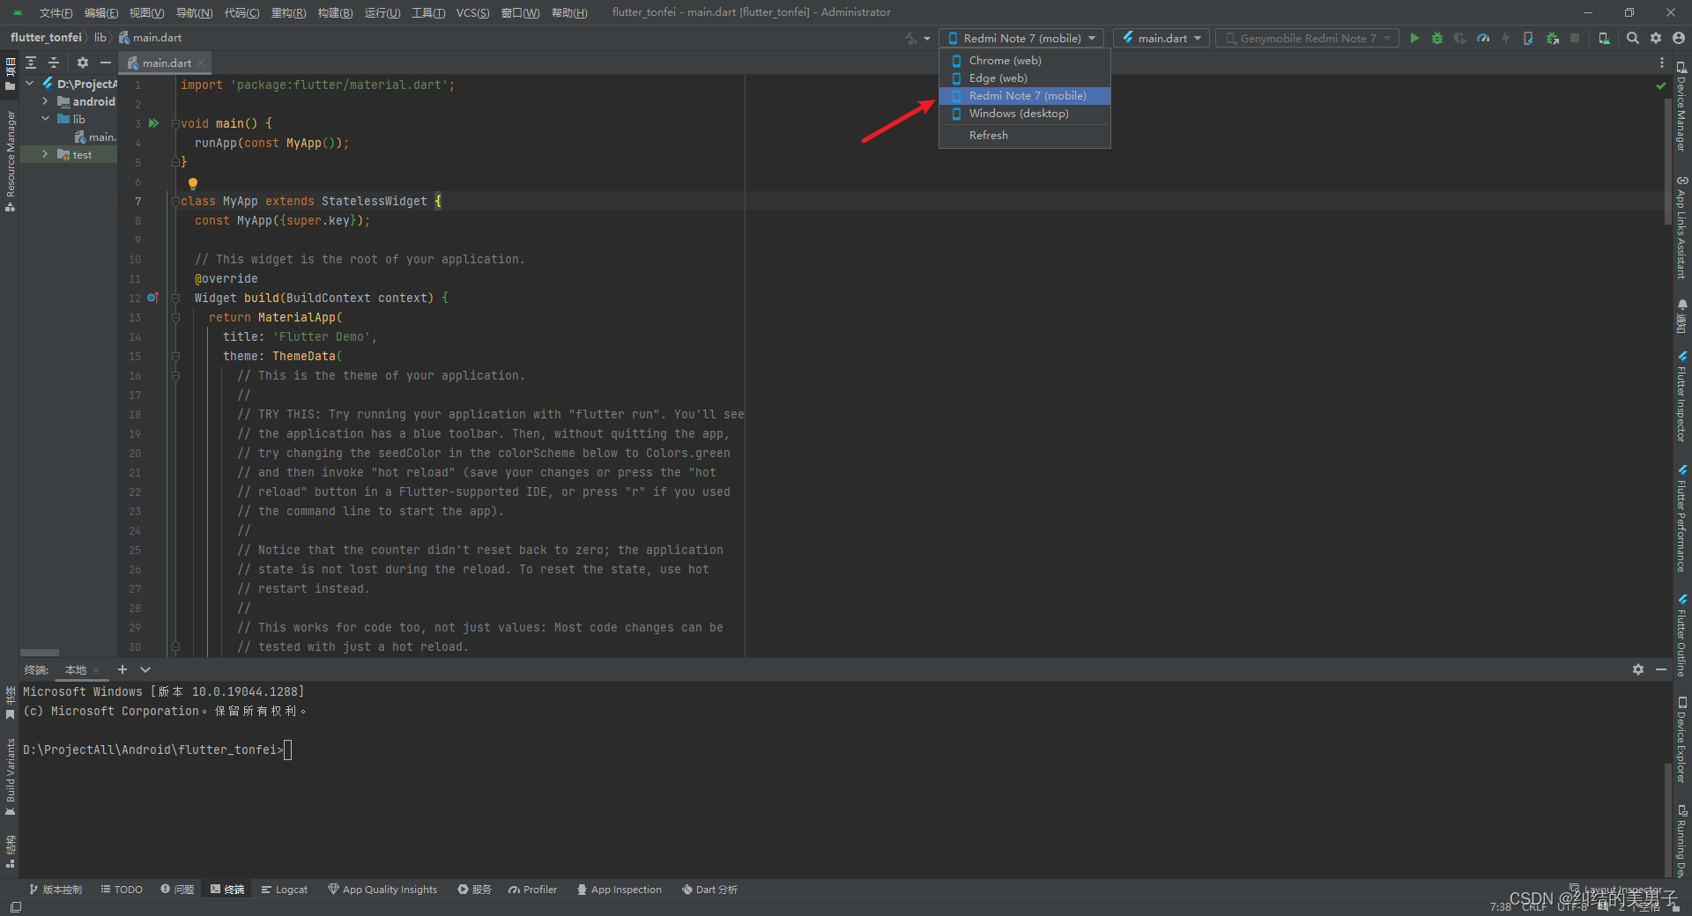Image resolution: width=1692 pixels, height=916 pixels.
Task: Select Chrome (web) from device list
Action: (1024, 61)
